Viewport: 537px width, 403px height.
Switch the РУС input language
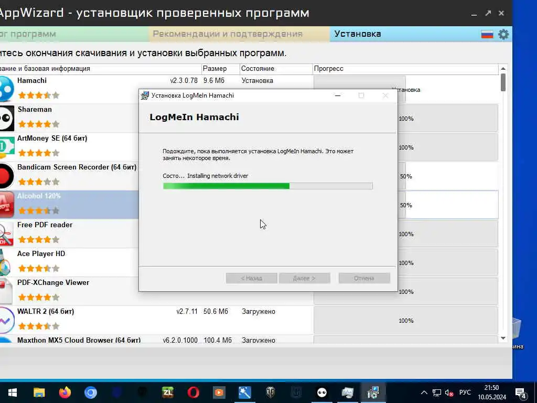[x=465, y=393]
